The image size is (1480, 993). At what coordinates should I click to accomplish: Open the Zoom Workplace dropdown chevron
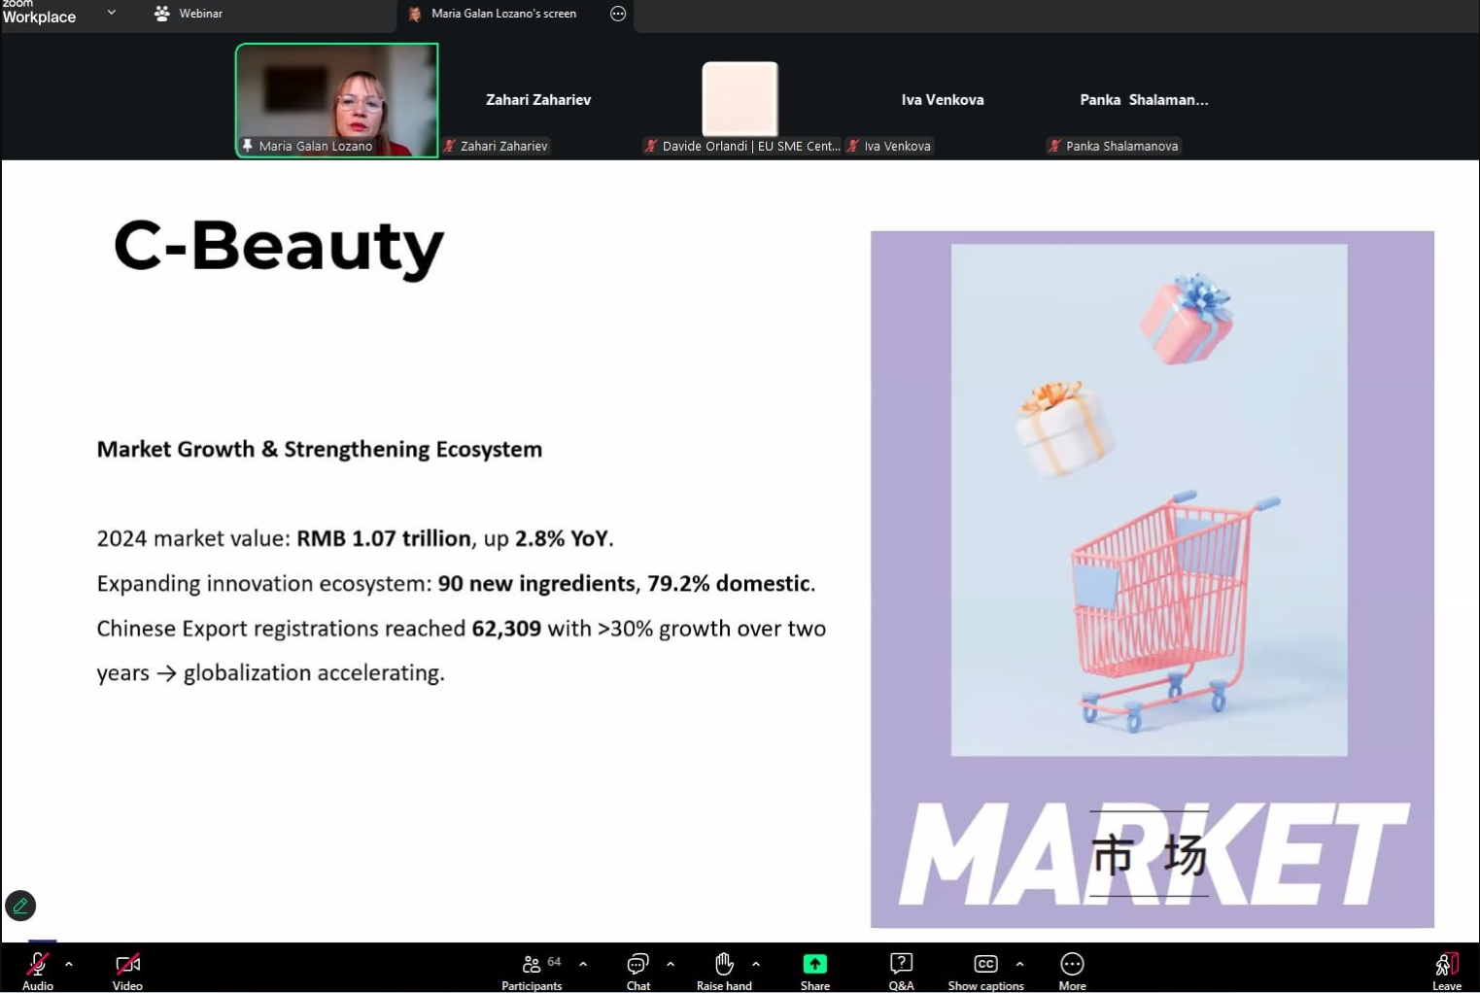click(112, 13)
